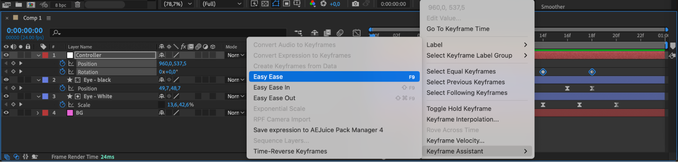The image size is (678, 162).
Task: Click Toggle Hold Keyframe option
Action: point(459,109)
